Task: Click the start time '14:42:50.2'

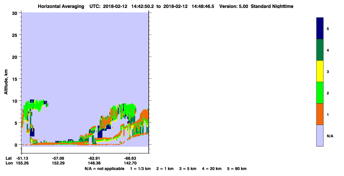Action: pos(143,6)
